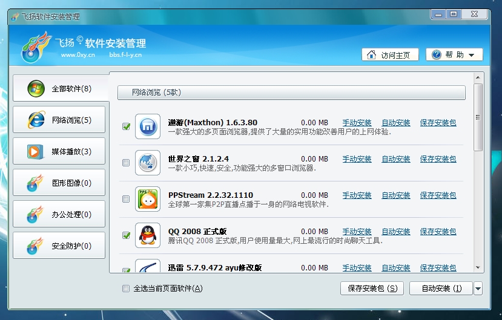The width and height of the screenshot is (502, 320).
Task: Uncheck the QQ 2008 正式版 checkbox
Action: click(x=126, y=235)
